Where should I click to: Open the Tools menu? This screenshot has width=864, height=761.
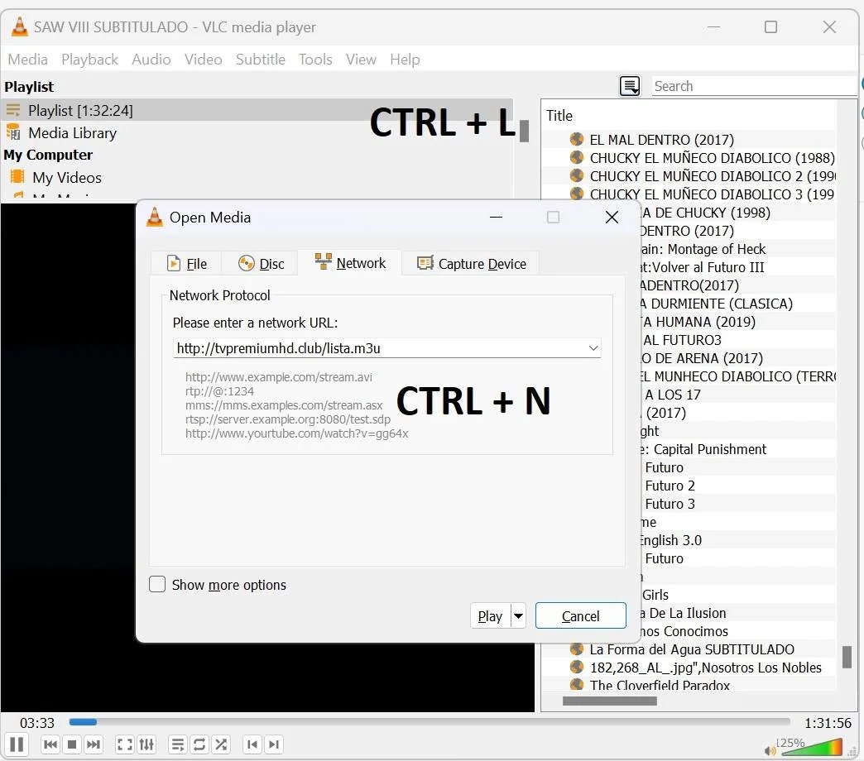(315, 59)
